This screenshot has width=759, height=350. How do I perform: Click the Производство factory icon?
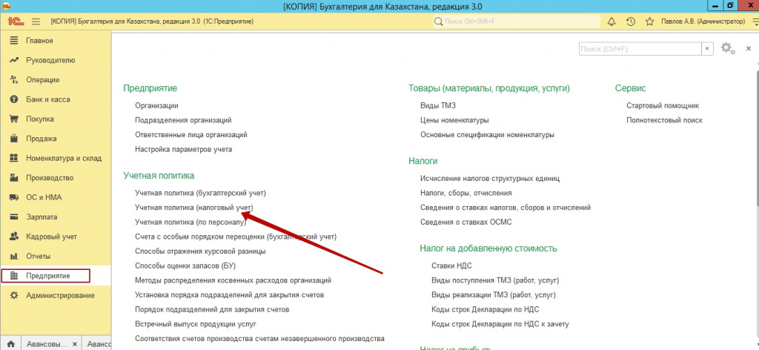tap(14, 178)
